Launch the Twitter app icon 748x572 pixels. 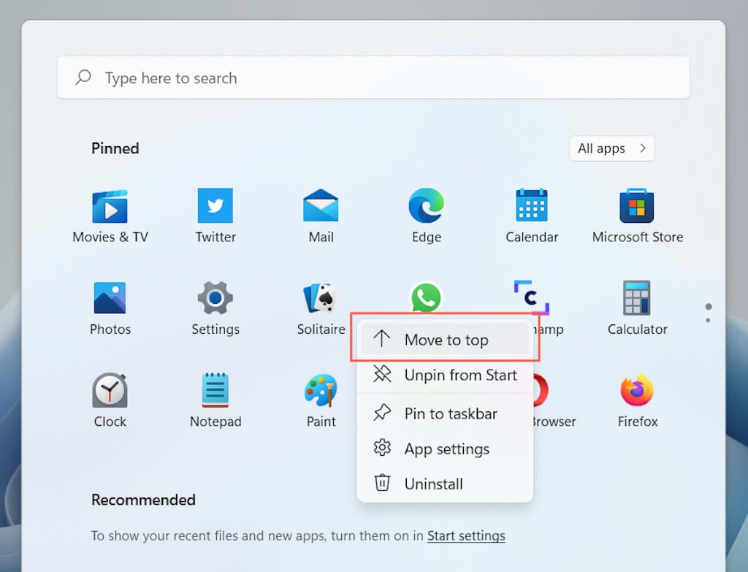pyautogui.click(x=215, y=205)
